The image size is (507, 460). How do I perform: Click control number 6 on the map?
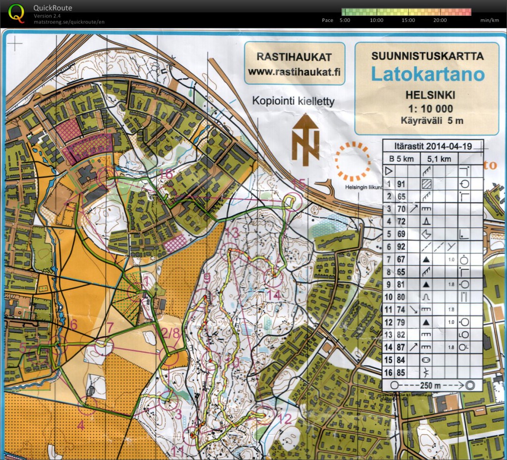[73, 325]
